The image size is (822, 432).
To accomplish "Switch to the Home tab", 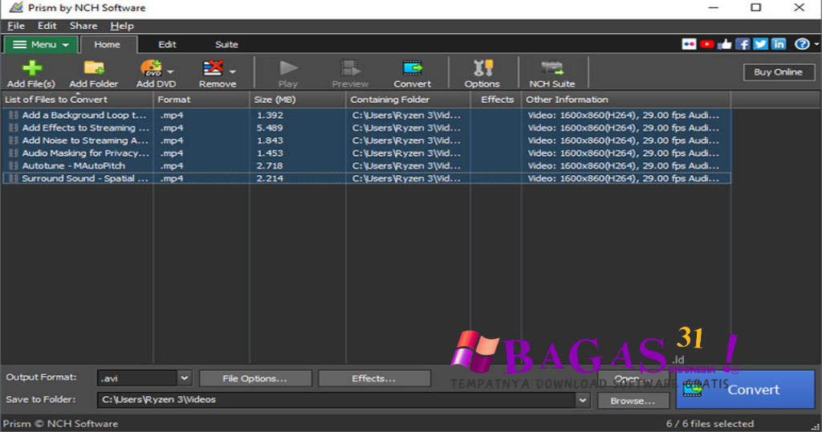I will point(108,44).
